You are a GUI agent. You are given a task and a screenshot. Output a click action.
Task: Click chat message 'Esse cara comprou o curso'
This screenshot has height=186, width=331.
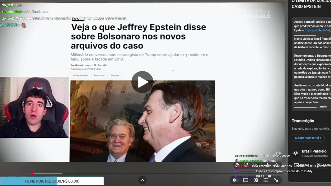(284, 171)
